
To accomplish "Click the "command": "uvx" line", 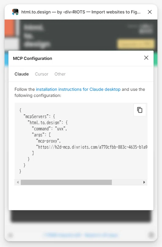I will point(50,129).
